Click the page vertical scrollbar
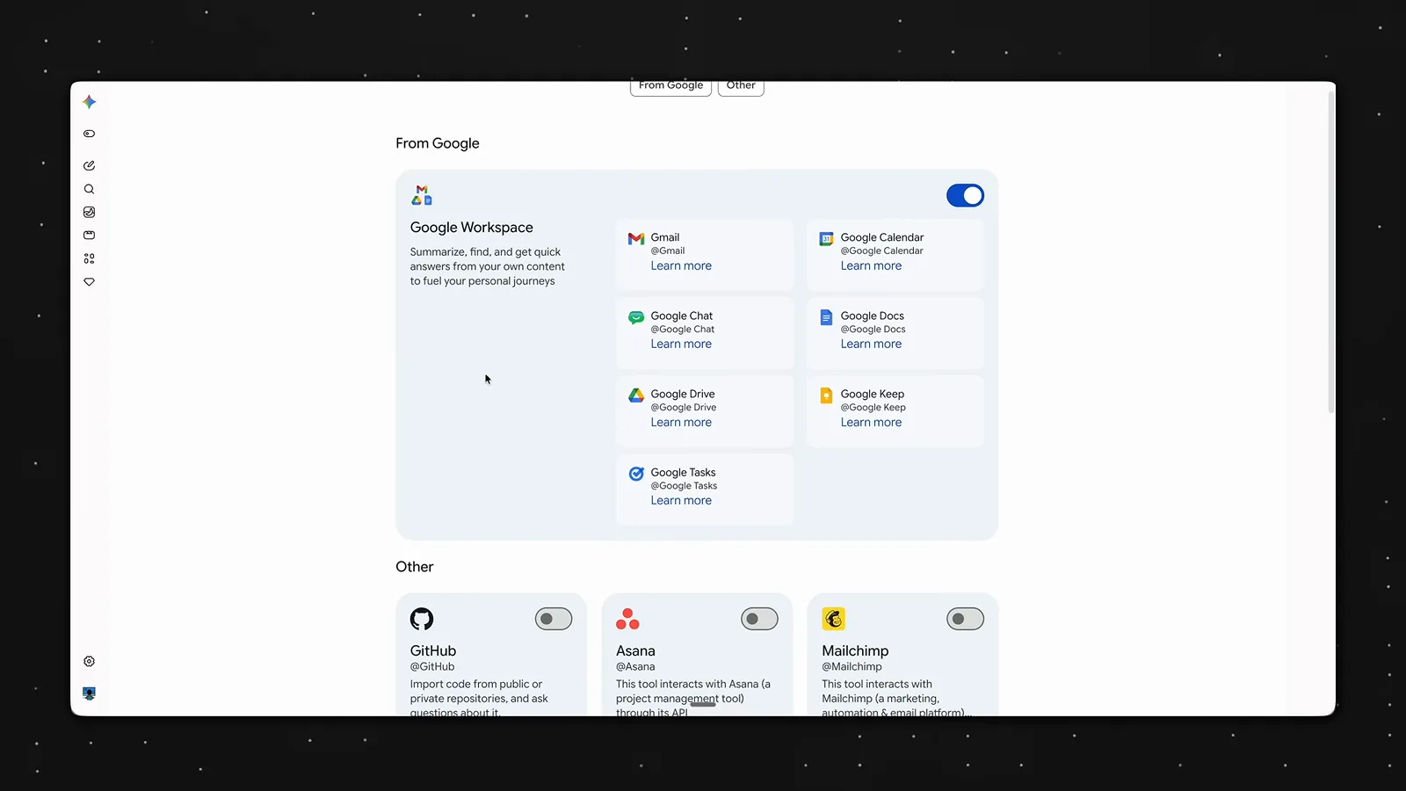This screenshot has height=791, width=1406. point(1331,250)
